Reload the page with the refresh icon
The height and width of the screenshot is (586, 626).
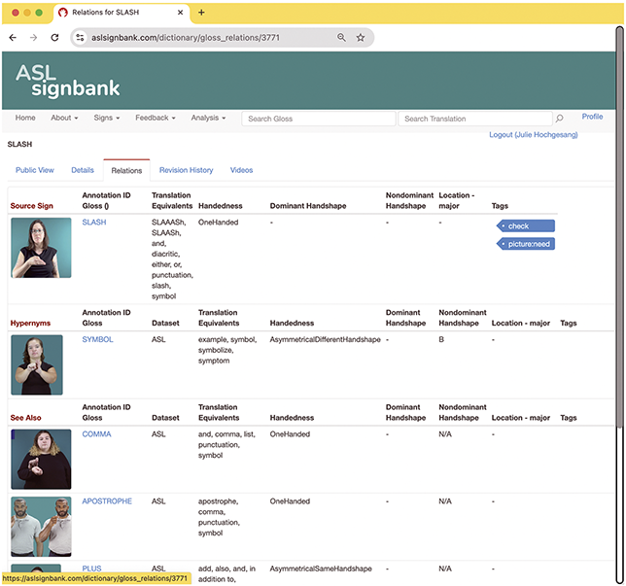(x=54, y=38)
